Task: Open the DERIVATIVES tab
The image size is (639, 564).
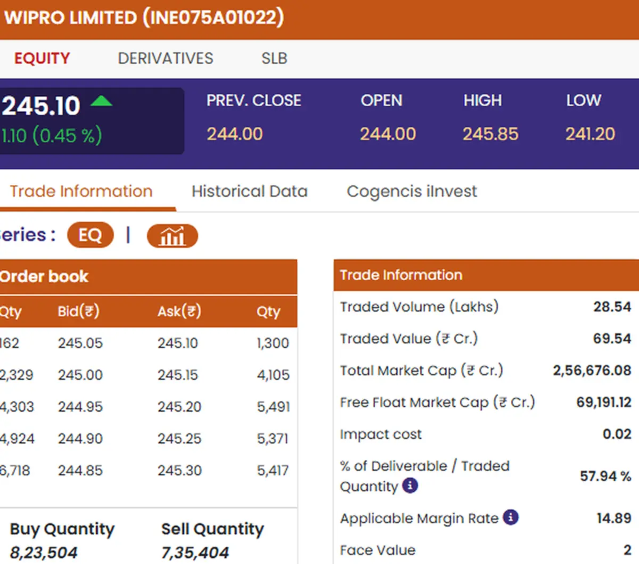Action: coord(166,58)
